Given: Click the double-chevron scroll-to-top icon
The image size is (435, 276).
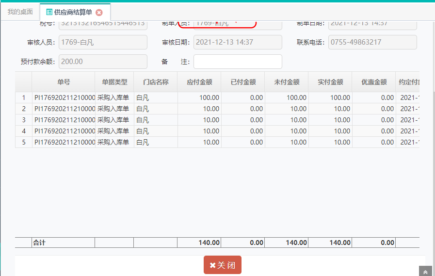Looking at the screenshot, I should click(425, 272).
